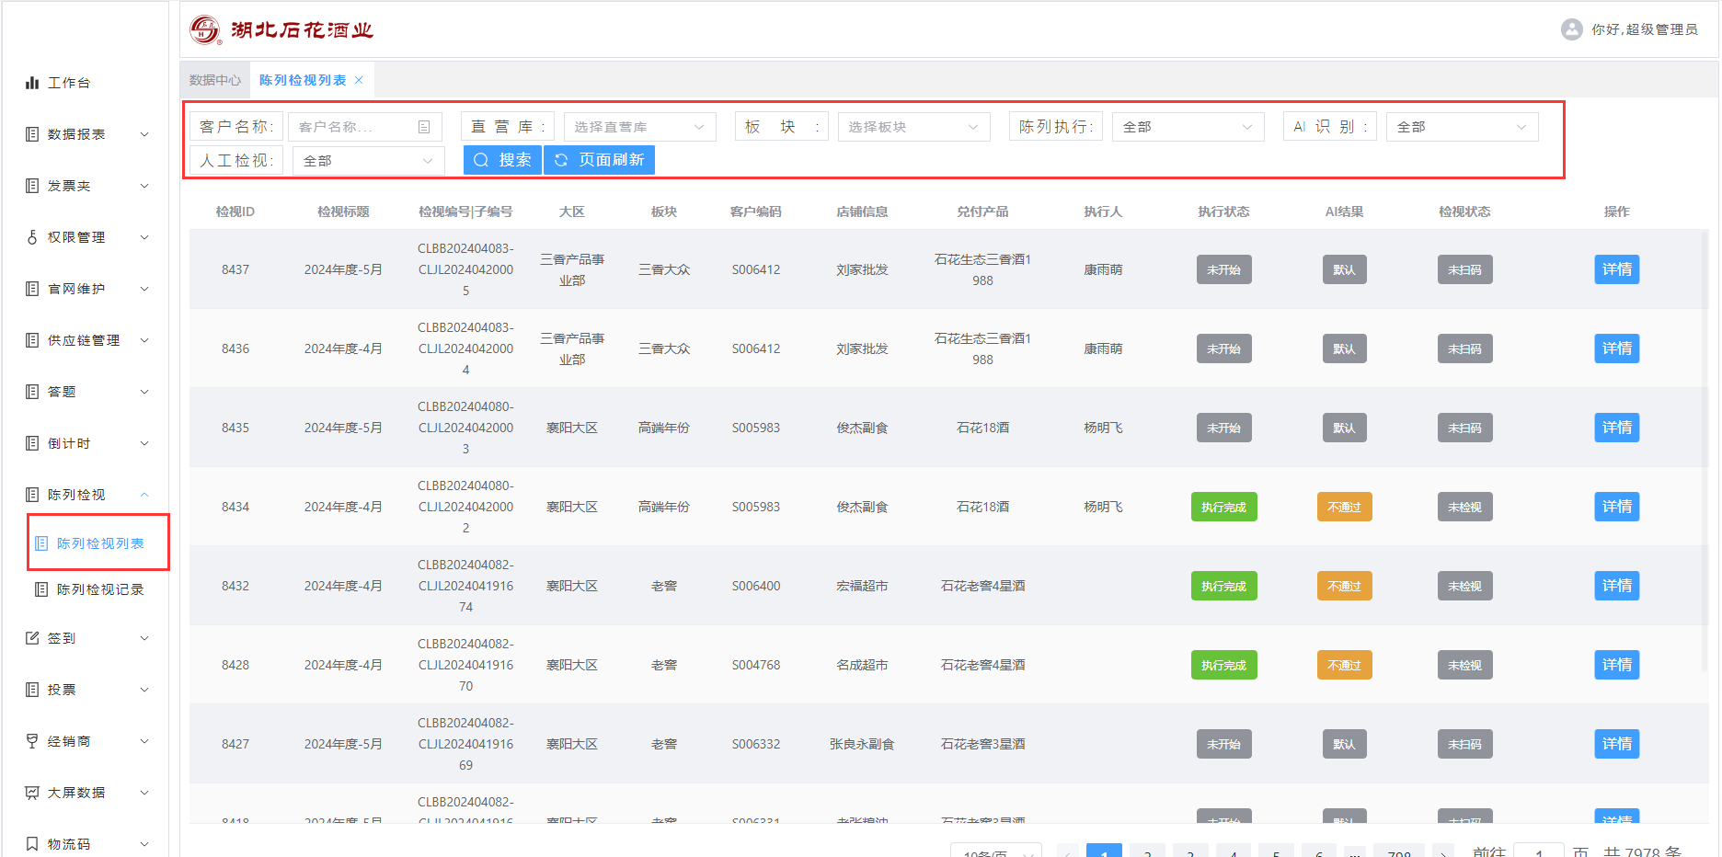
Task: Open the 选择直营库 dropdown
Action: tap(639, 127)
